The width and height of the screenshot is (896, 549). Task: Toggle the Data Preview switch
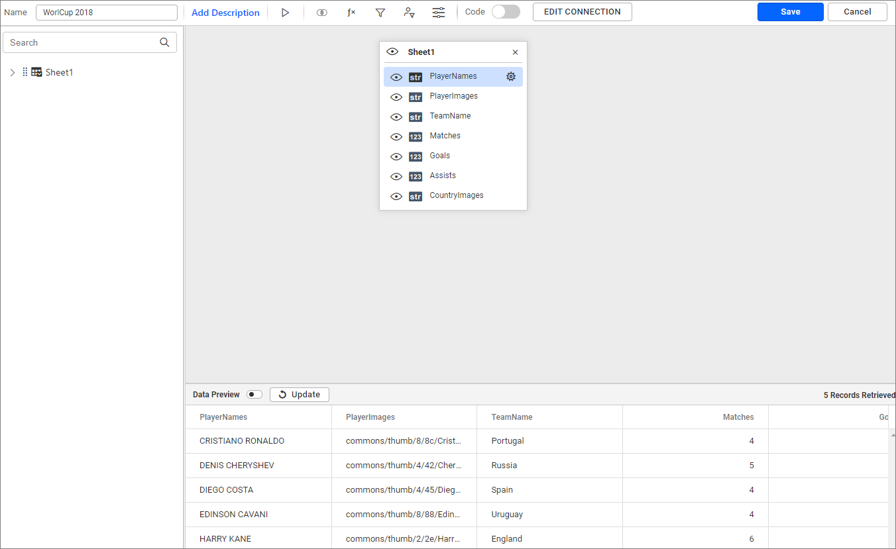click(x=254, y=395)
